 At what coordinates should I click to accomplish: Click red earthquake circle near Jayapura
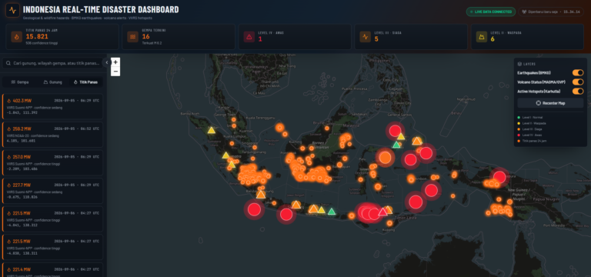[x=499, y=177]
